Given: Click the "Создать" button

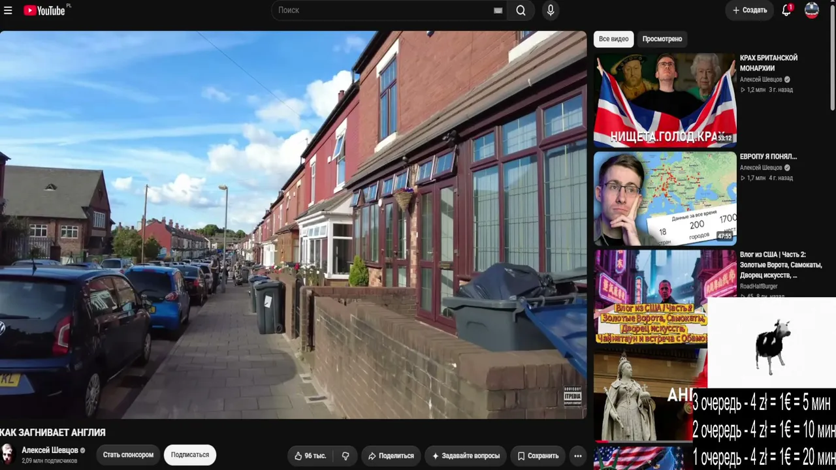Looking at the screenshot, I should (x=750, y=10).
